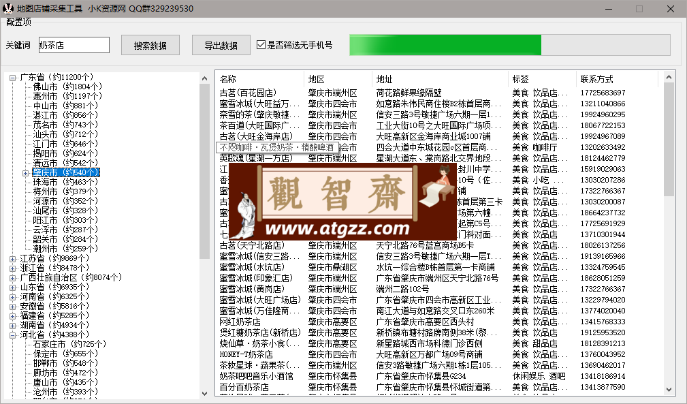Collapse the 河北省 tree node

13,335
